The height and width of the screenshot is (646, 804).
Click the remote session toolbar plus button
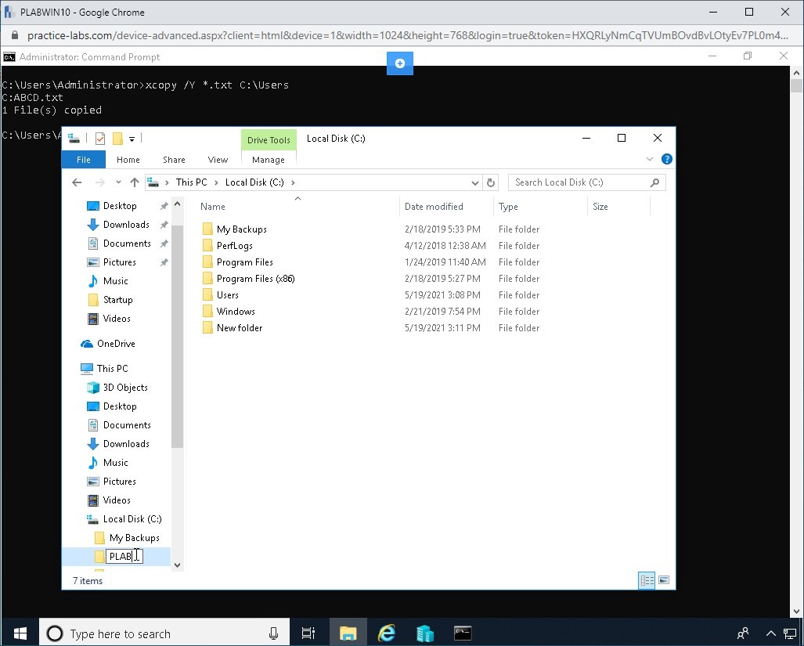pos(400,63)
